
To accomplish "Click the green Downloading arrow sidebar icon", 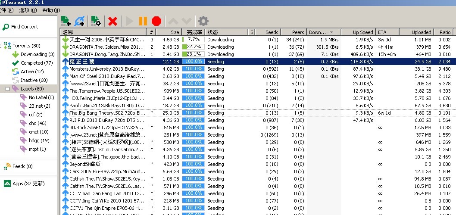I will (16, 54).
